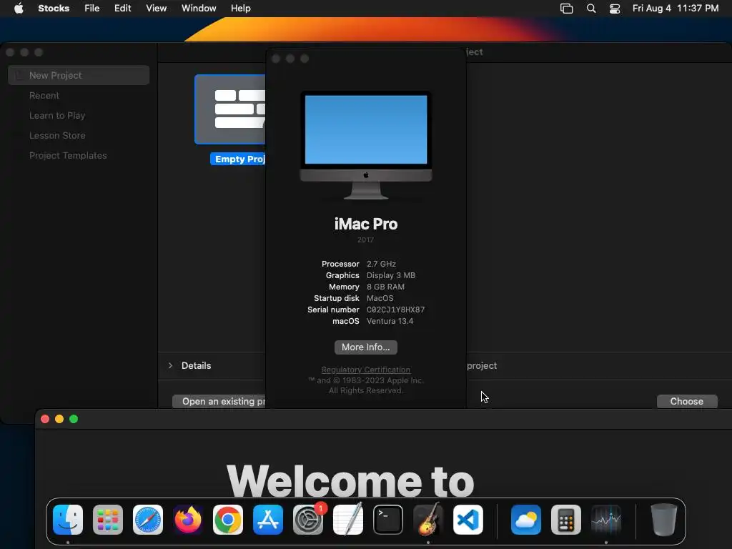This screenshot has height=549, width=732.
Task: Open Spotlight search in menu bar
Action: tap(591, 9)
